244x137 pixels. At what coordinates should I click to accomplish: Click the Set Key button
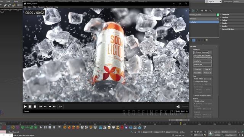[217, 135]
